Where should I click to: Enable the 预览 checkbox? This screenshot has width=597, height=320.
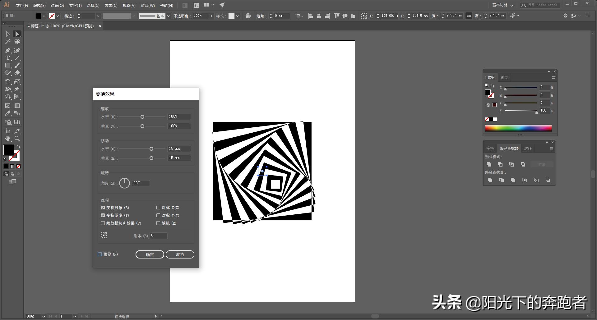coord(100,254)
